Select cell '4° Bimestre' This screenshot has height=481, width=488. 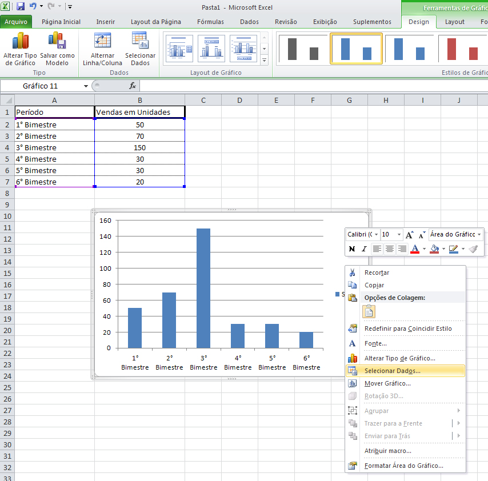click(54, 159)
